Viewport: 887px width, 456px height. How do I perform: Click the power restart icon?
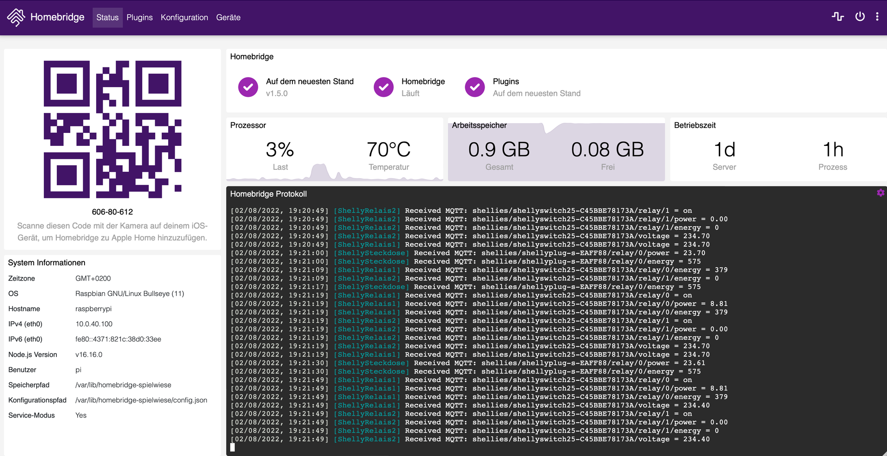(x=860, y=17)
